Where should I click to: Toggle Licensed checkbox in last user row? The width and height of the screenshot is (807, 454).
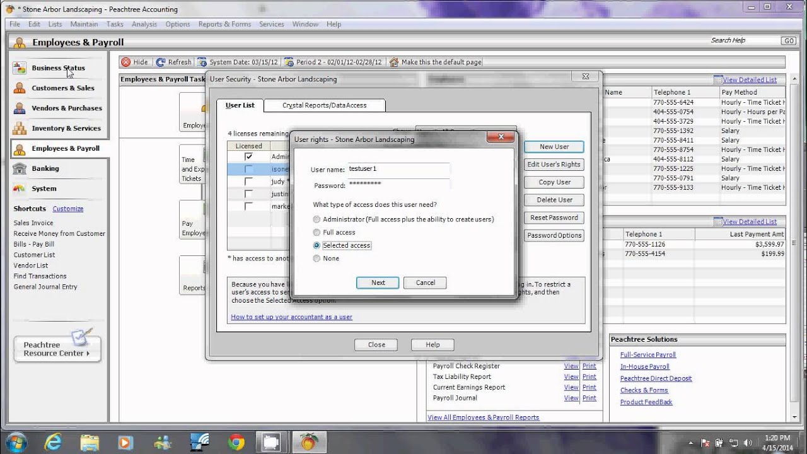[248, 206]
